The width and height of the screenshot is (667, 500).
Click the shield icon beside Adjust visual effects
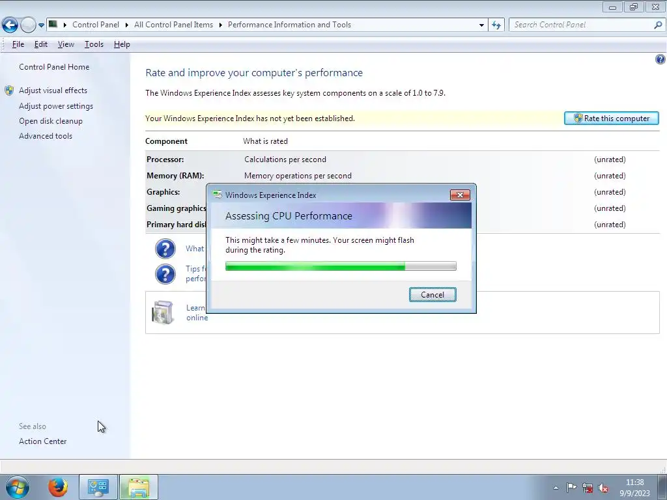click(x=9, y=90)
